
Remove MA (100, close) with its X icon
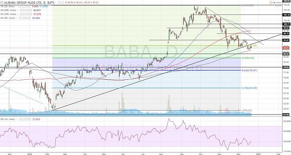click(x=31, y=14)
